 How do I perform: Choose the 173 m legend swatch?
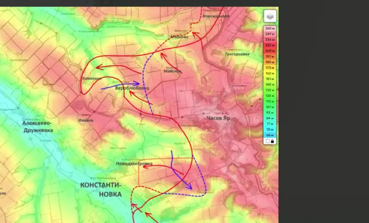click(270, 68)
